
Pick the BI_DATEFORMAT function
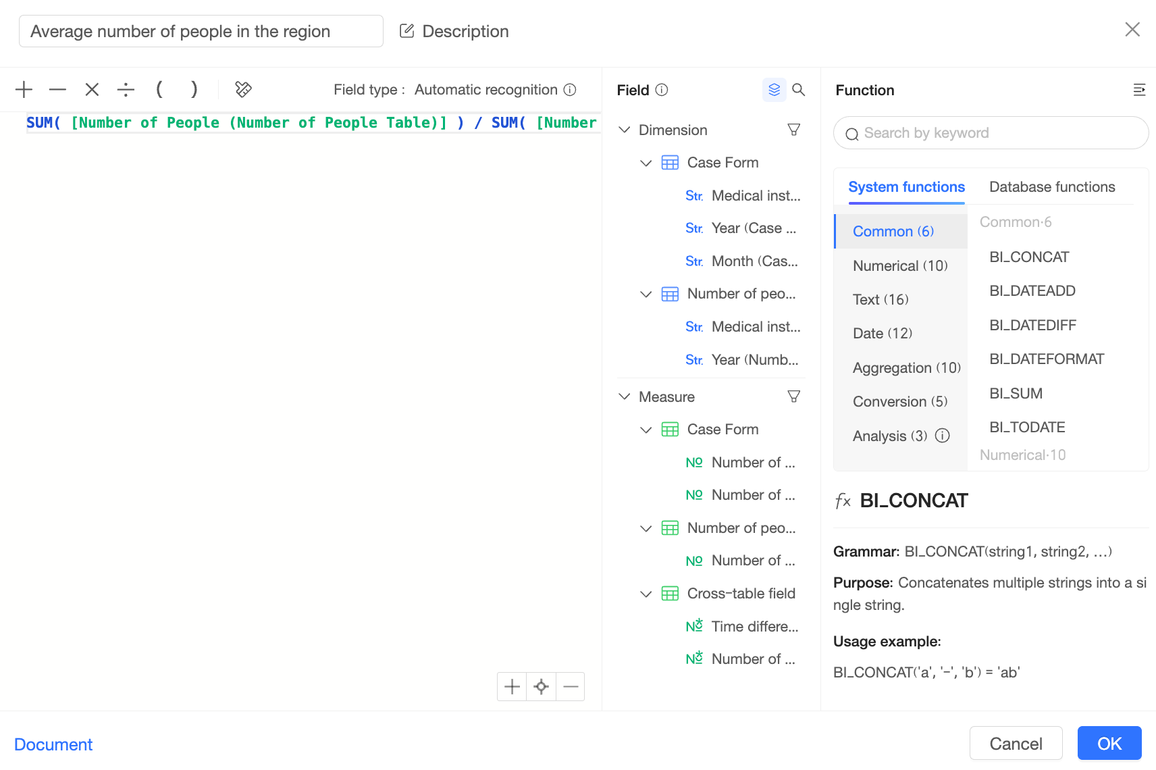1047,359
